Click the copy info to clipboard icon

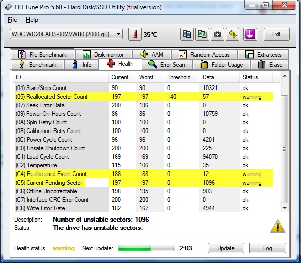(187, 34)
